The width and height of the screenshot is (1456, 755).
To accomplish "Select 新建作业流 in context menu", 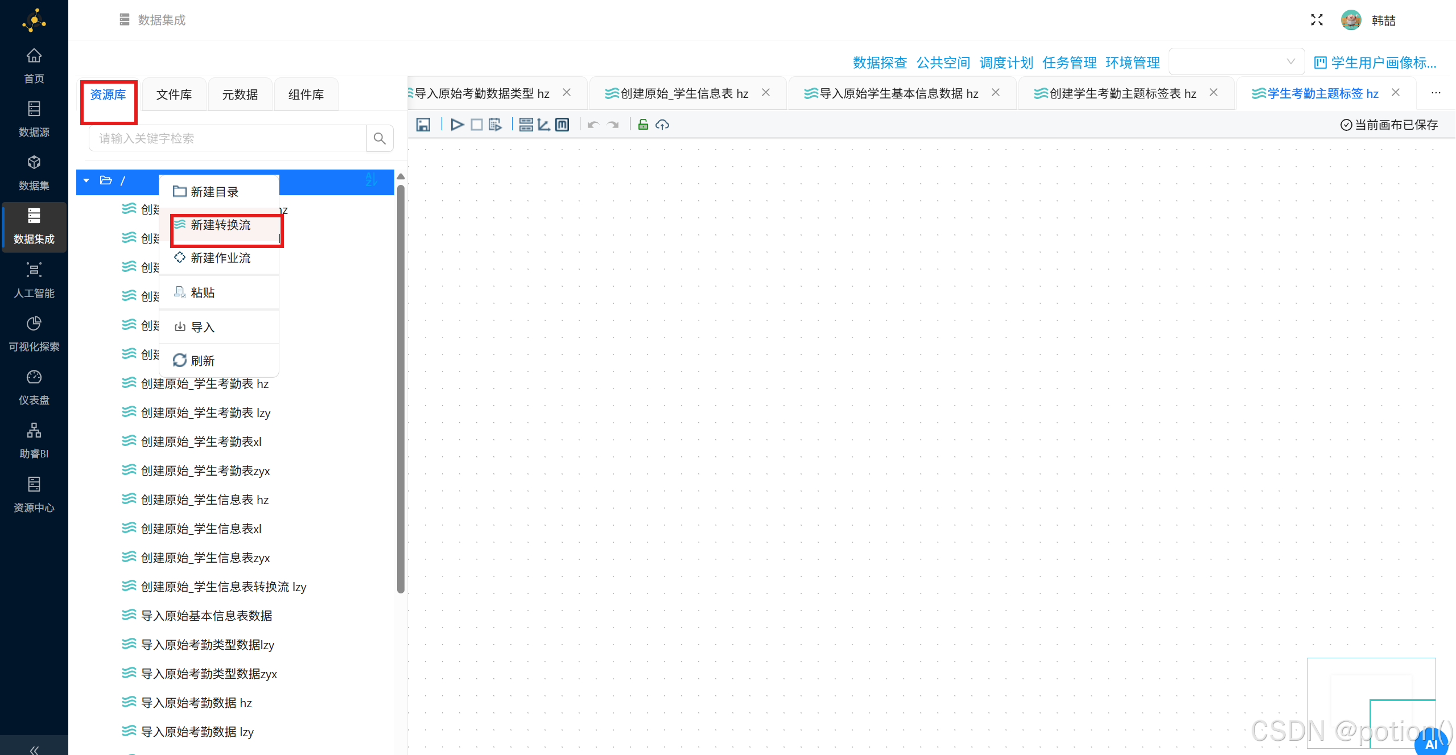I will pos(219,258).
